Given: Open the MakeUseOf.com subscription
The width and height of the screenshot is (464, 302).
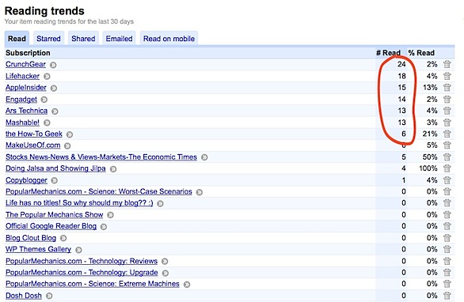Looking at the screenshot, I should (x=32, y=145).
